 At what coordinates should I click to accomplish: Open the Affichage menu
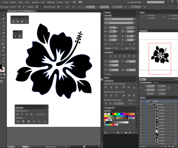click(51, 2)
